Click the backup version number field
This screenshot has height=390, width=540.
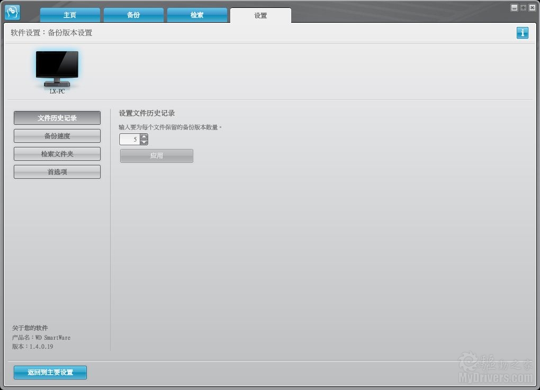(x=130, y=140)
